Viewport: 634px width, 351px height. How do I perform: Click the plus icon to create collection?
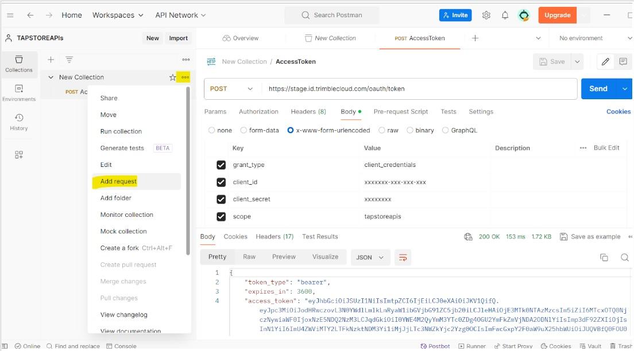(51, 60)
